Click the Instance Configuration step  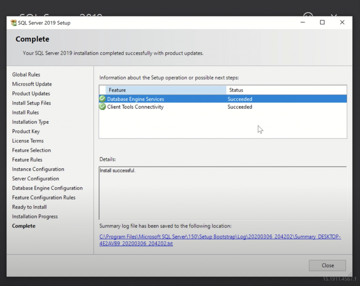(x=38, y=169)
